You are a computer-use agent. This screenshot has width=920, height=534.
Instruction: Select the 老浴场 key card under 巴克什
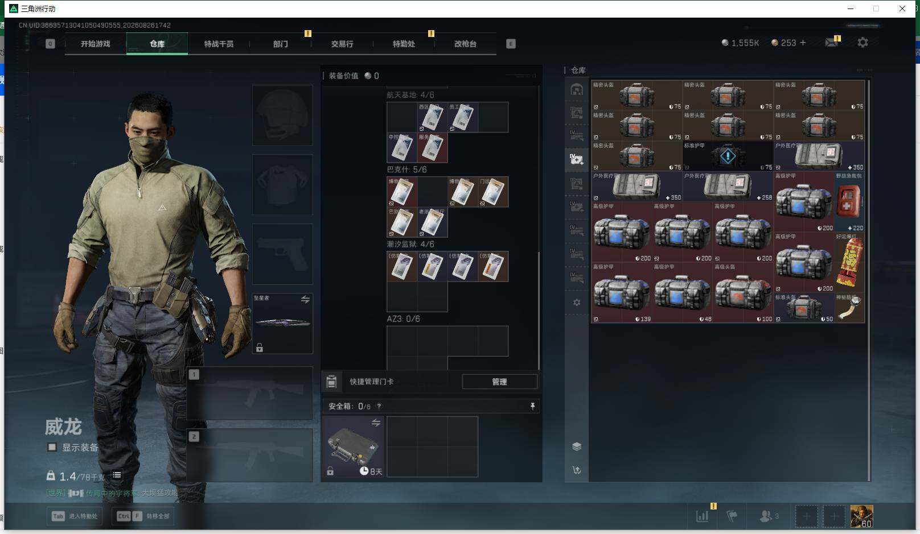[x=432, y=222]
